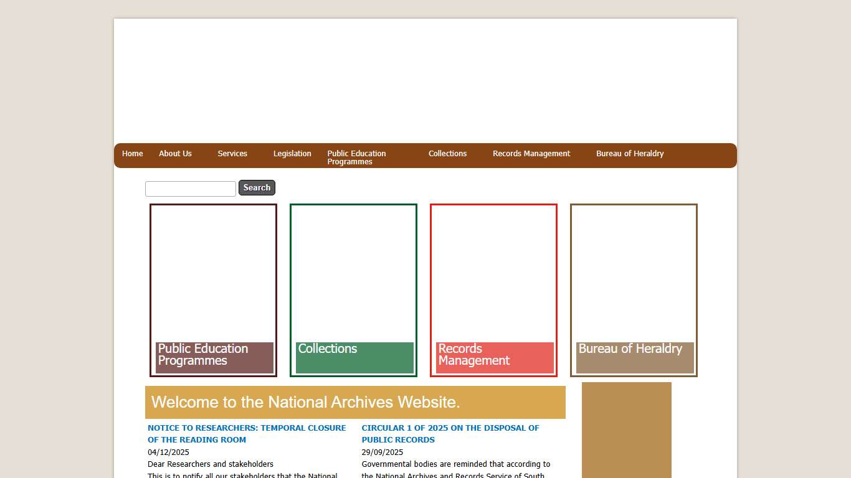The image size is (851, 478).
Task: Expand the Records Management navigation menu
Action: (531, 154)
